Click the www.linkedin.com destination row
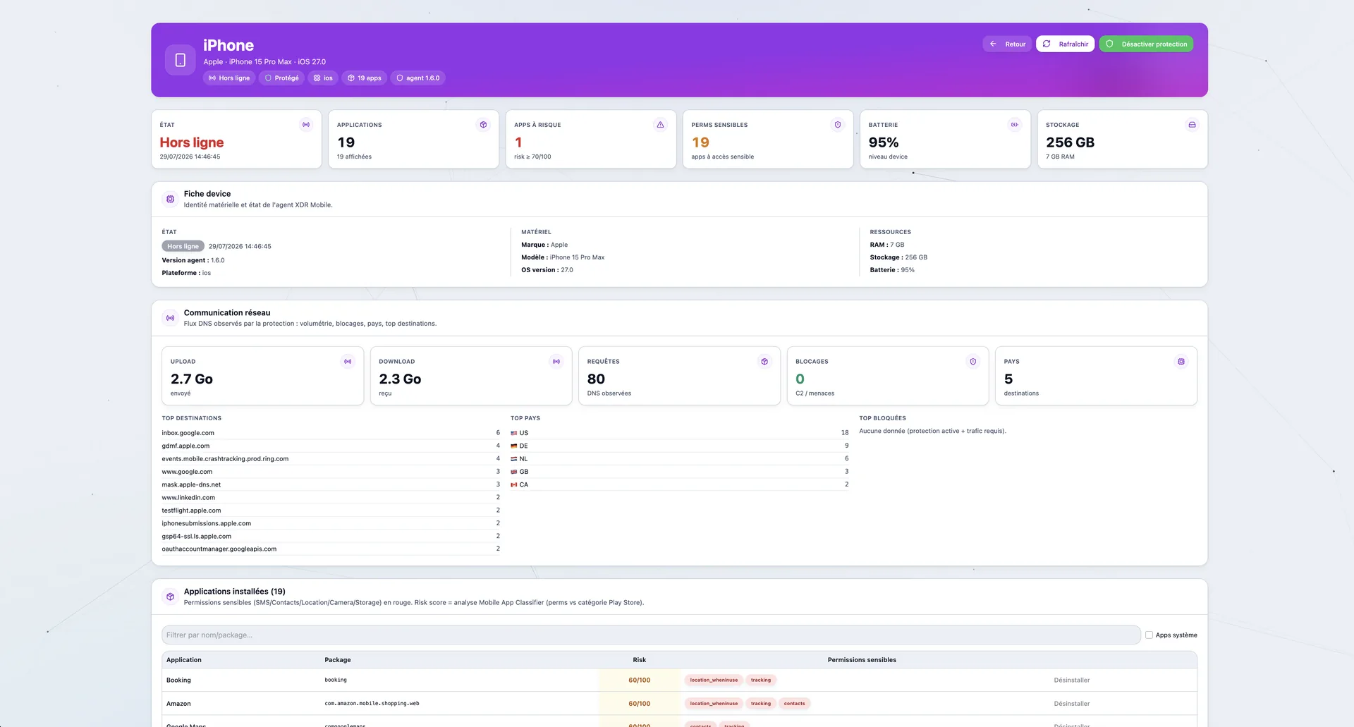The width and height of the screenshot is (1354, 727). [331, 497]
